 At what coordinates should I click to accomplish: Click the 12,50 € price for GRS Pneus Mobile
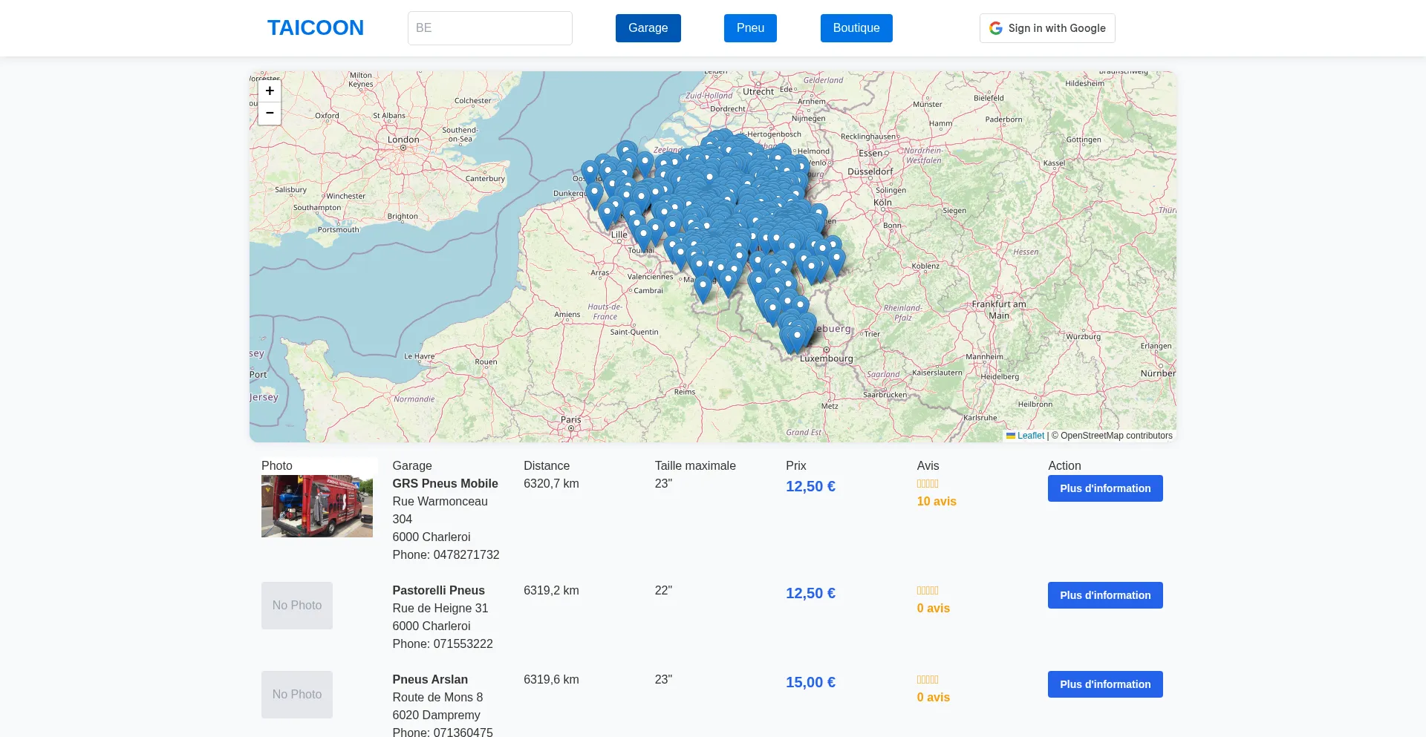coord(810,486)
